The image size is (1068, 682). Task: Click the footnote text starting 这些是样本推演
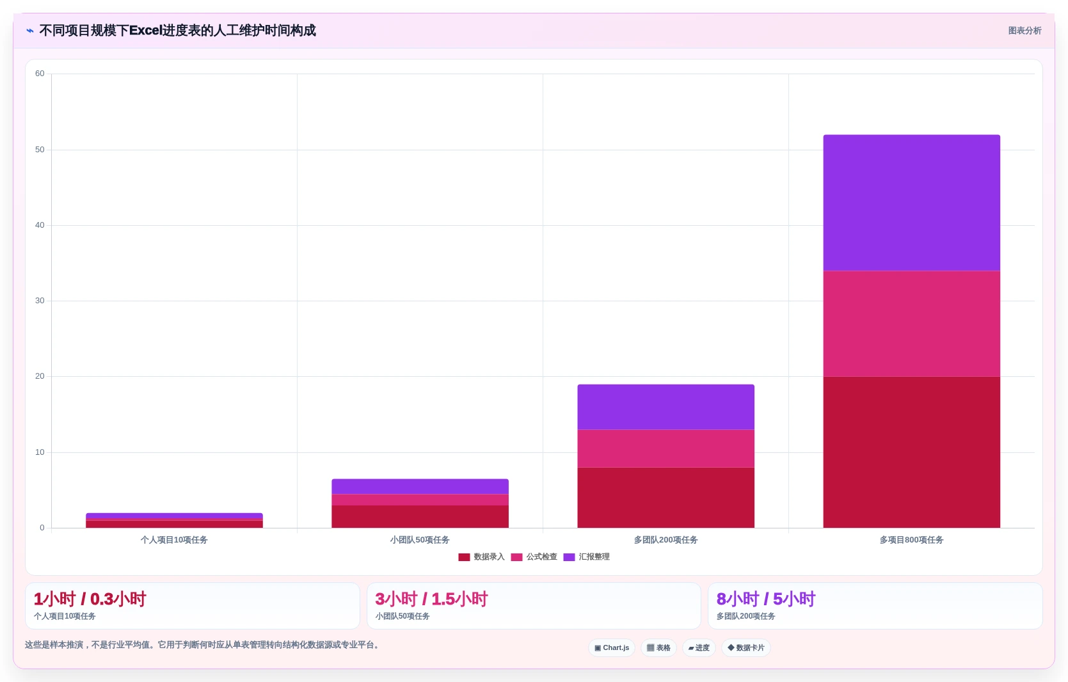[203, 645]
